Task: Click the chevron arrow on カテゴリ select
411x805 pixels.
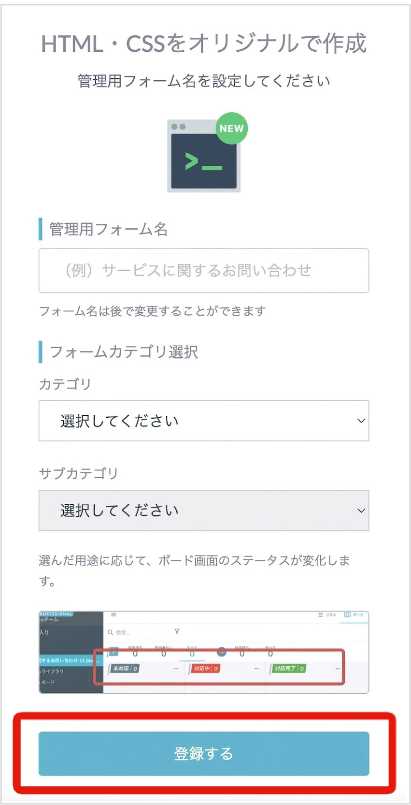Action: 361,421
